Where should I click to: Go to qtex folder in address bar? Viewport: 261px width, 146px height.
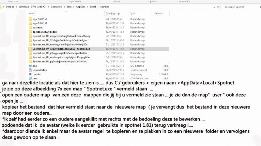point(69,7)
